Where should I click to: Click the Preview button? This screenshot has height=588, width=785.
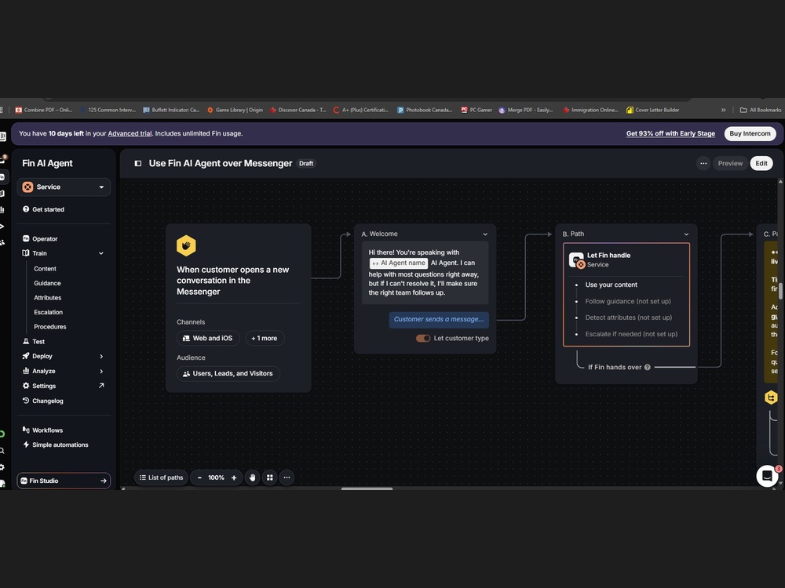(730, 164)
